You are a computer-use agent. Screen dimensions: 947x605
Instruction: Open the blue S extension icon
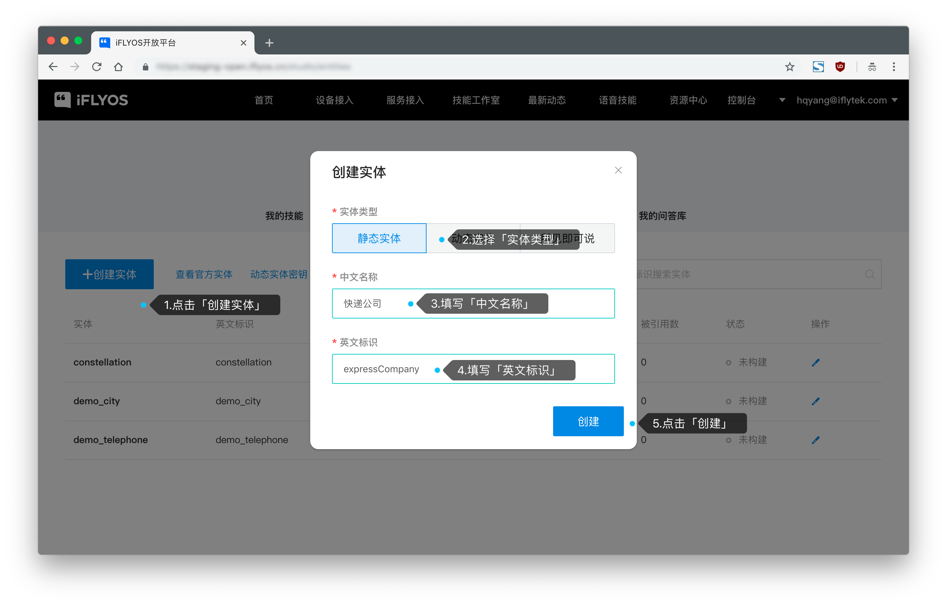pyautogui.click(x=818, y=67)
